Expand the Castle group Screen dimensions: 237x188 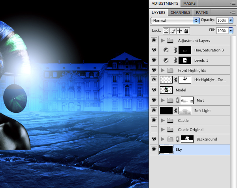pyautogui.click(x=163, y=121)
